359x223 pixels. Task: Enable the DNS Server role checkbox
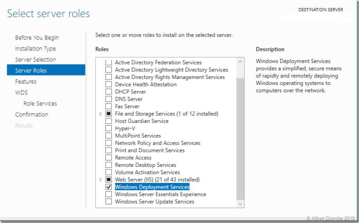pos(108,99)
